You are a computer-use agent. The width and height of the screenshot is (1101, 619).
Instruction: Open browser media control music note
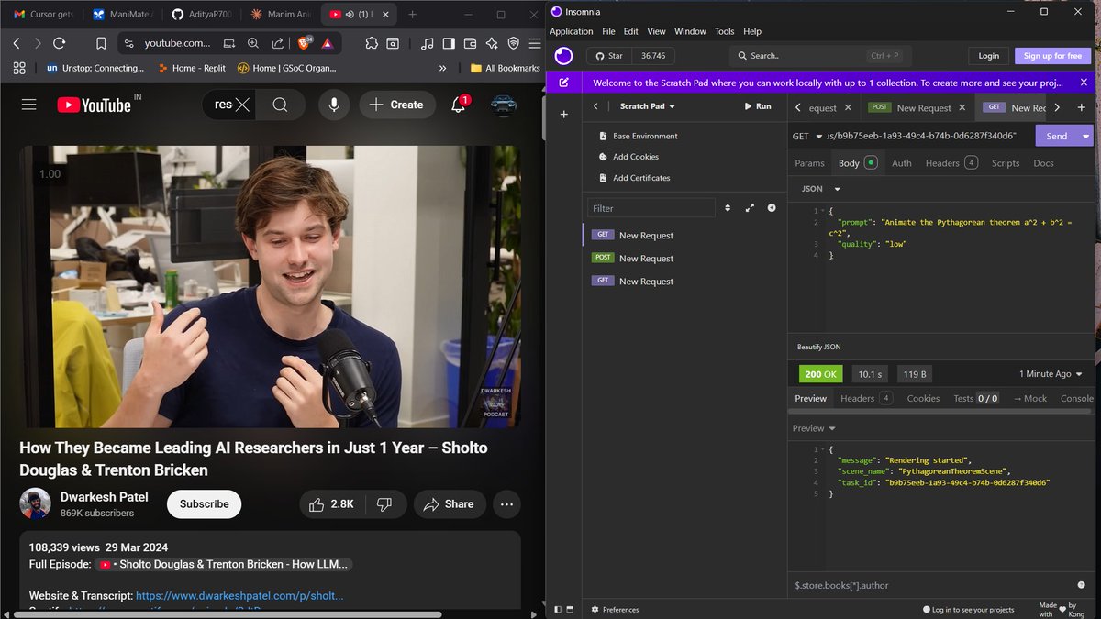tap(427, 43)
